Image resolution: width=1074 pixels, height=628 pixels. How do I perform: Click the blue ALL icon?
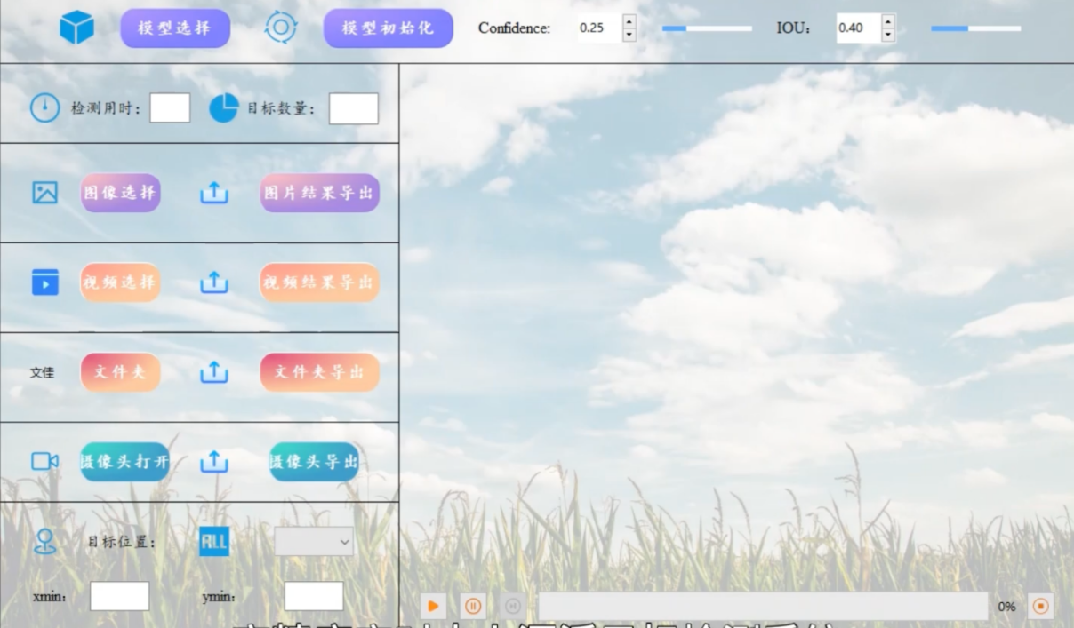[214, 541]
